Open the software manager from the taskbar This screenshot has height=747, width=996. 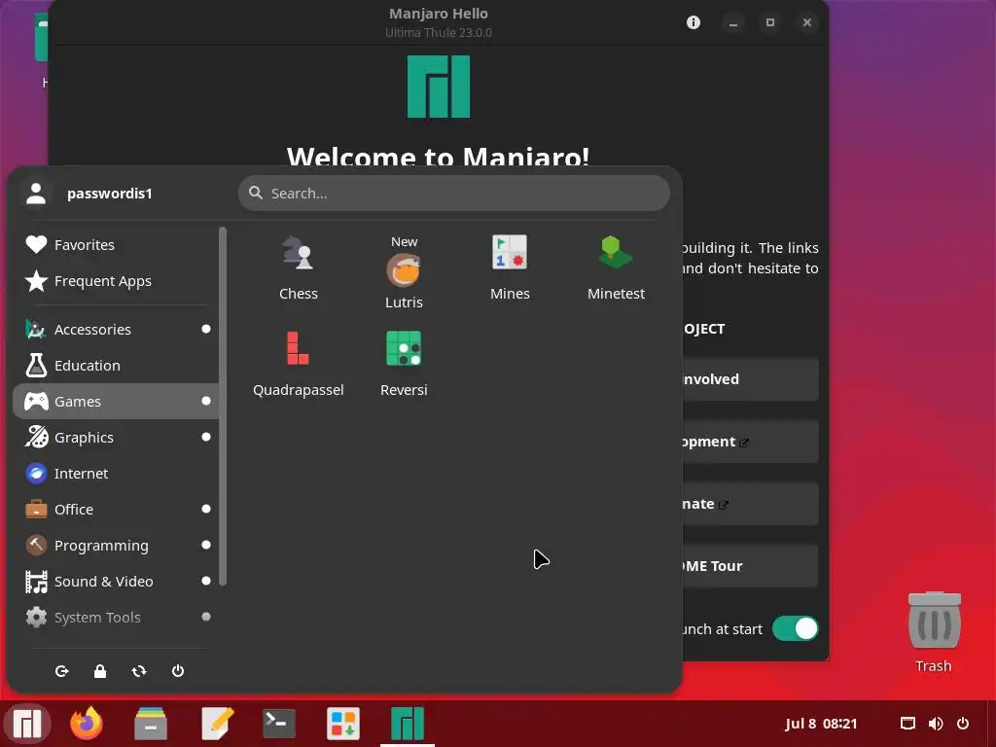tap(343, 724)
